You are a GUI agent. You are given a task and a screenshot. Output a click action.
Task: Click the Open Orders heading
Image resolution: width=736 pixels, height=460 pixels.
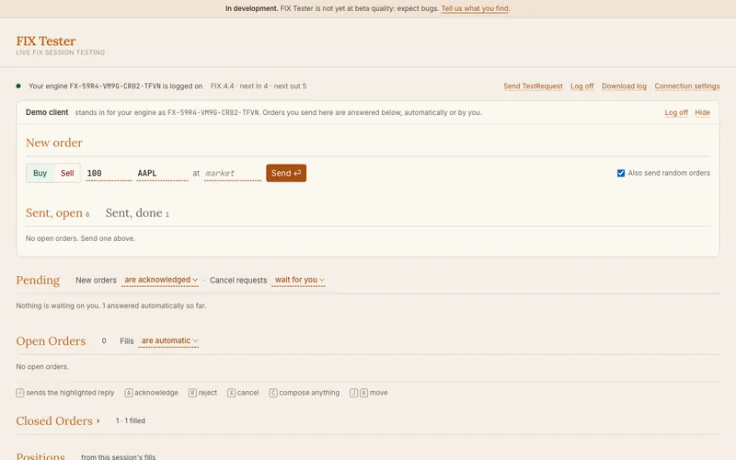pos(51,341)
